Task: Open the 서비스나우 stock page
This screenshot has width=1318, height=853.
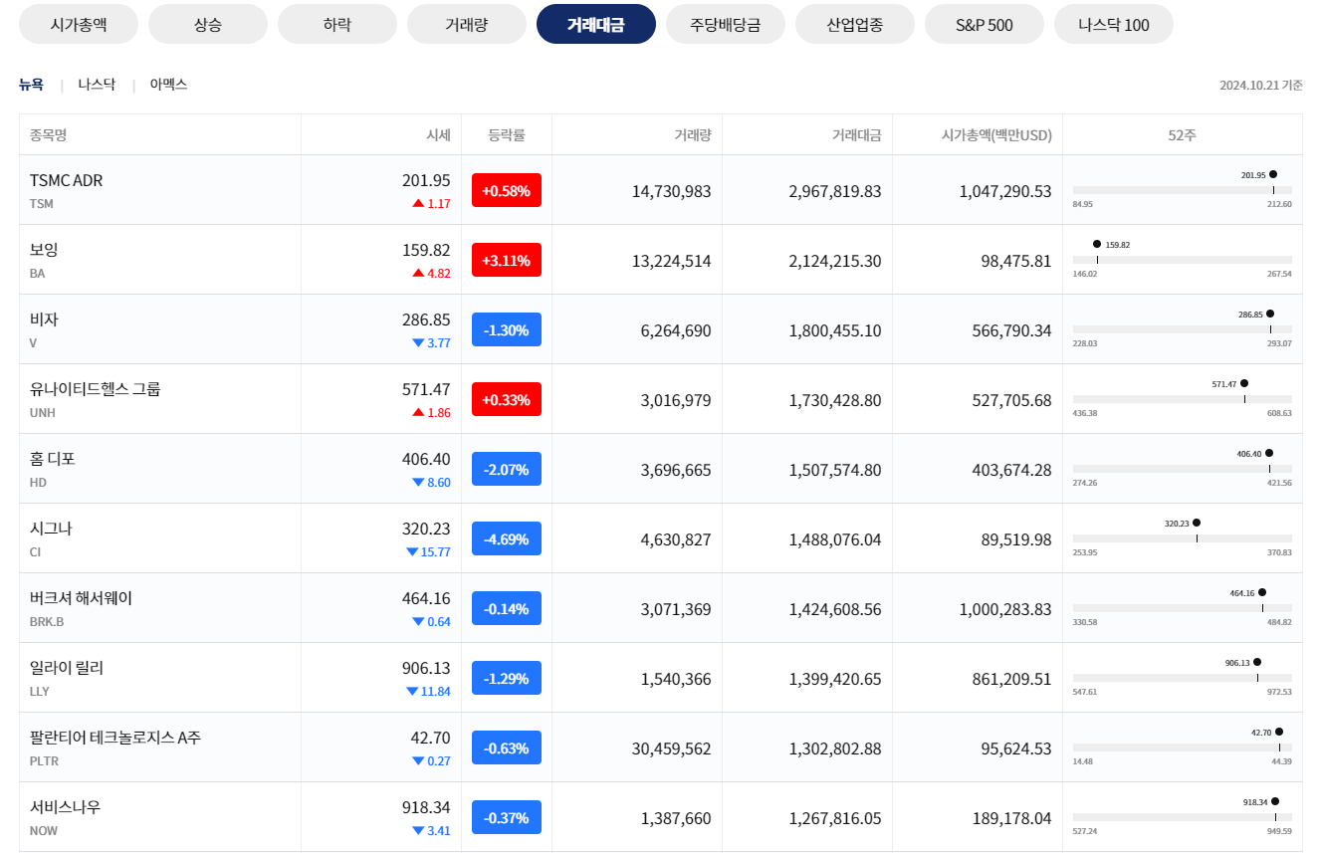Action: [65, 807]
